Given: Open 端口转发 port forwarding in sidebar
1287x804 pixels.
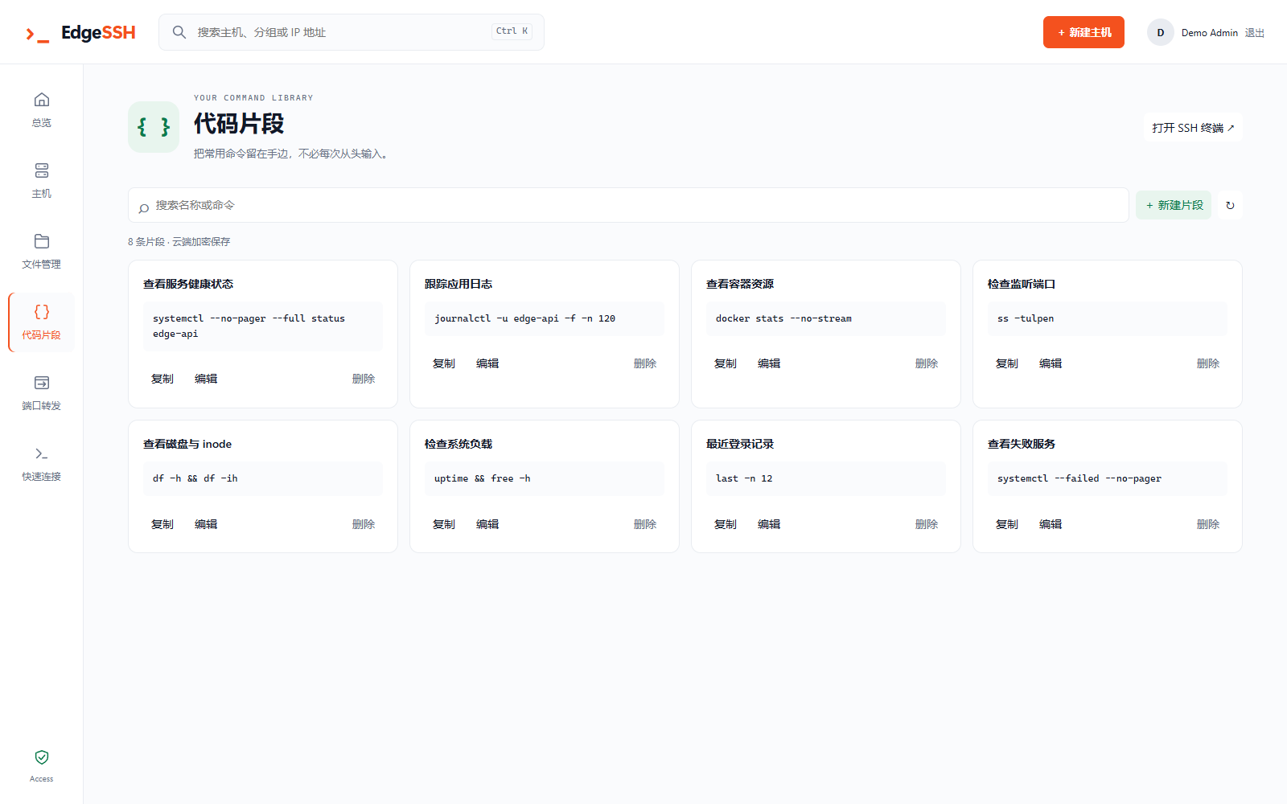Looking at the screenshot, I should point(41,393).
